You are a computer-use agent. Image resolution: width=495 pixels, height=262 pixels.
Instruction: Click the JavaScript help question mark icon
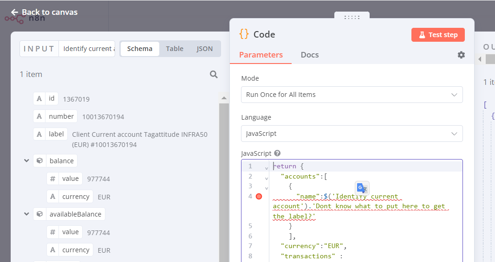pyautogui.click(x=277, y=153)
